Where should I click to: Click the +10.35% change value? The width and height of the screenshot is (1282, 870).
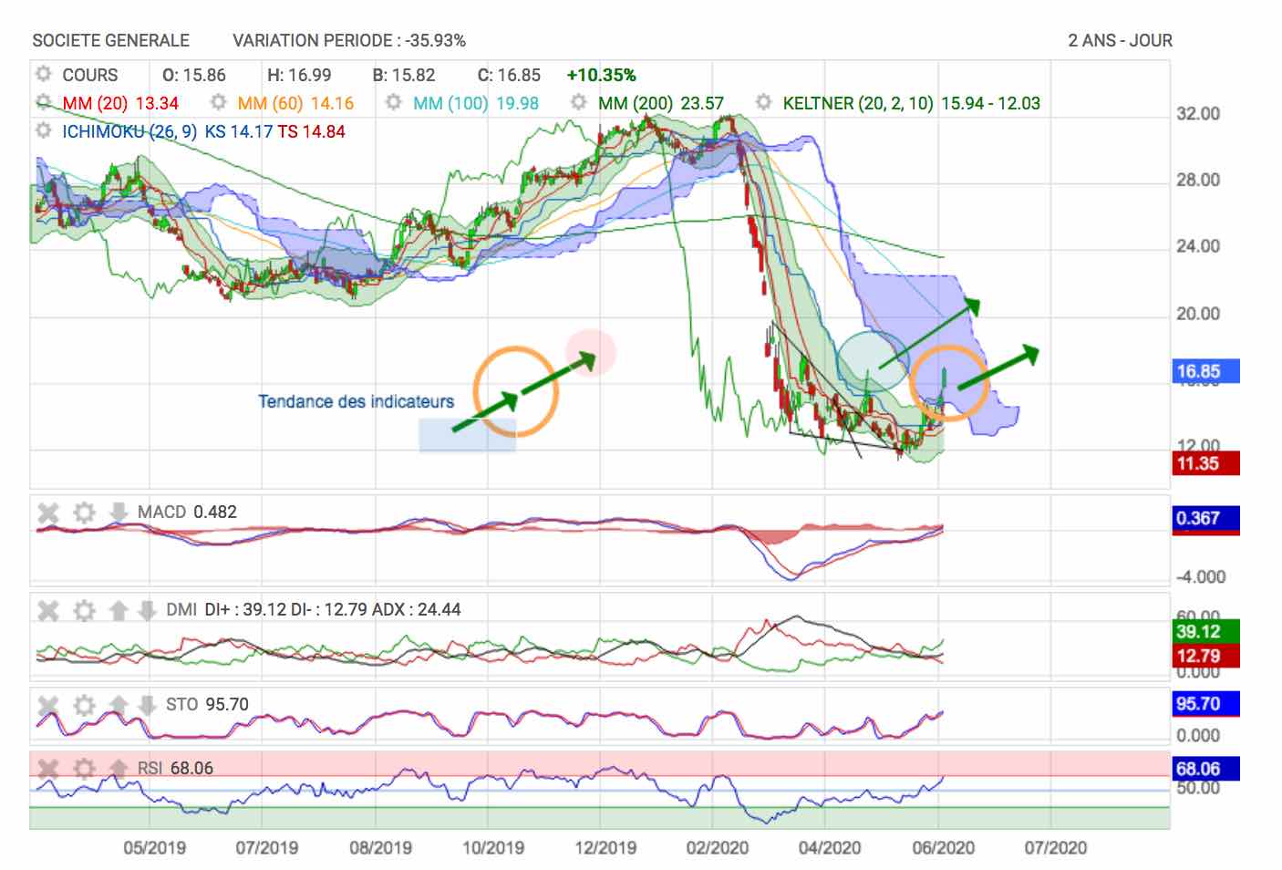[601, 75]
